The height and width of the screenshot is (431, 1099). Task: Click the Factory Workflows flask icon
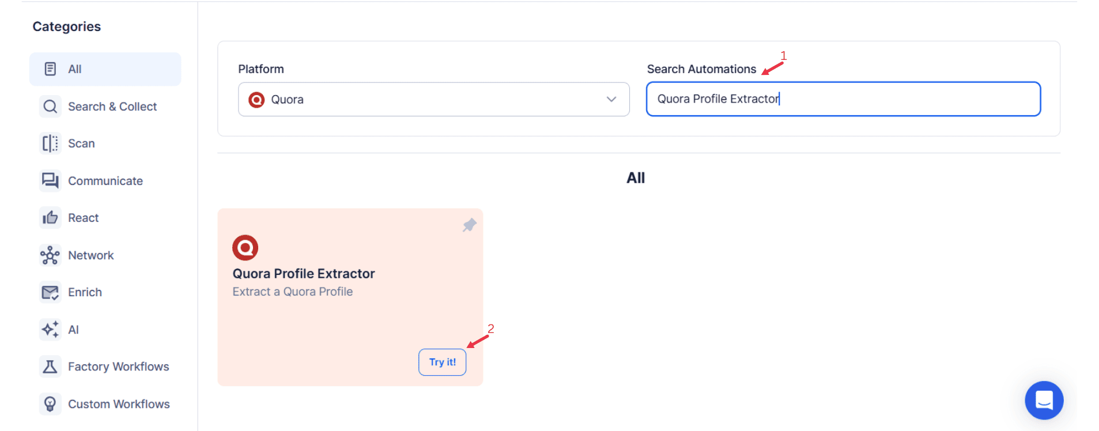click(x=50, y=366)
